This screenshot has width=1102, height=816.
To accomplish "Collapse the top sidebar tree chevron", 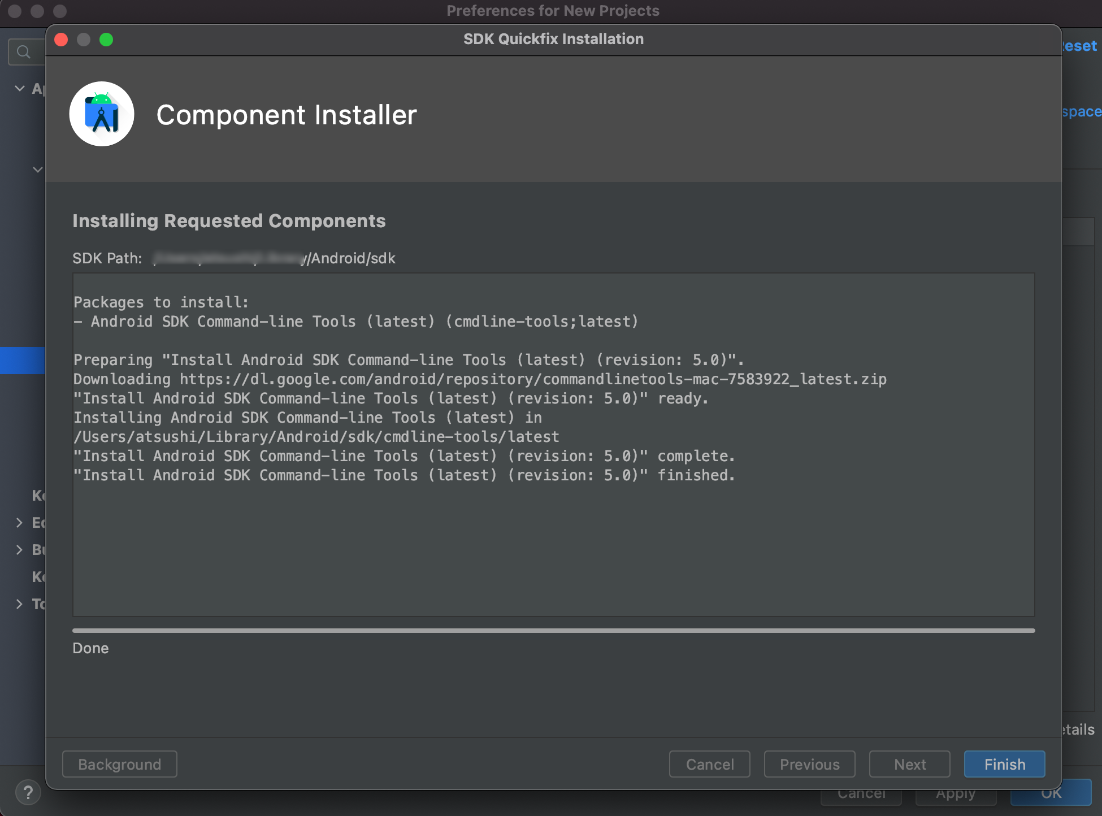I will (20, 88).
